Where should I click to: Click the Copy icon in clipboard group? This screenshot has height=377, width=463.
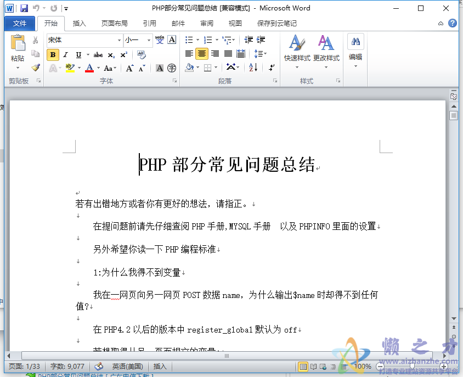coord(36,54)
